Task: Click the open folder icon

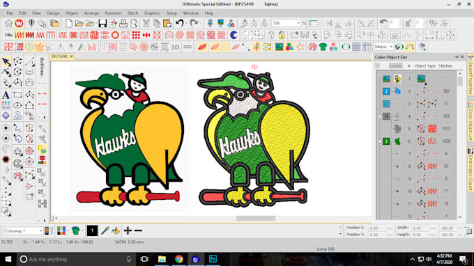Action: (x=79, y=23)
